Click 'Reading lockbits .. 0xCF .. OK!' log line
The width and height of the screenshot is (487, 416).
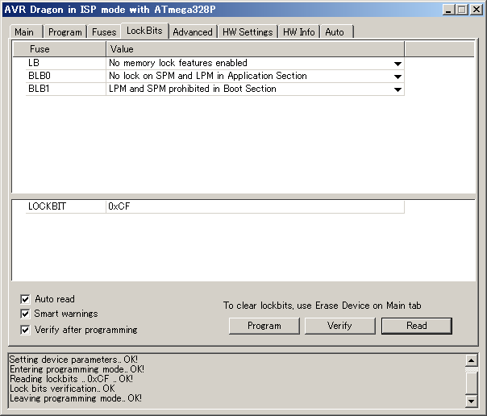72,379
